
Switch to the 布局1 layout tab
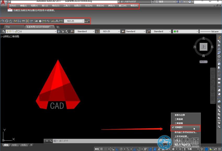click(15, 145)
